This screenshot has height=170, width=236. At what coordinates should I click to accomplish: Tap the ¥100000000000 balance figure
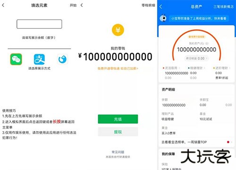pos(115,57)
